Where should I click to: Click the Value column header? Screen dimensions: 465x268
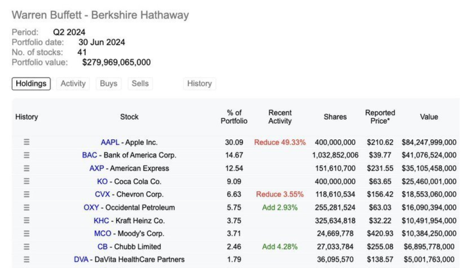[x=429, y=117]
